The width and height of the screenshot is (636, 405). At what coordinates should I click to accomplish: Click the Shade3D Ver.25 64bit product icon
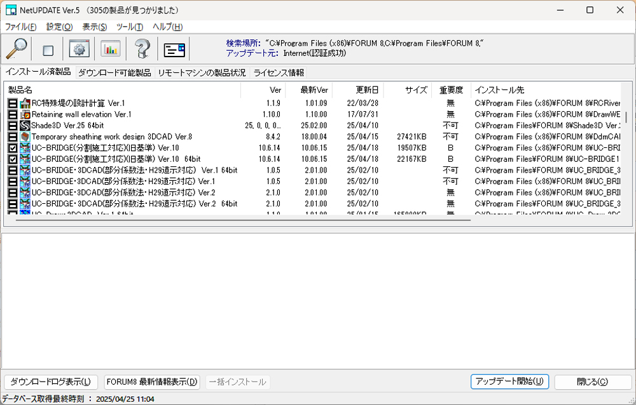[25, 126]
